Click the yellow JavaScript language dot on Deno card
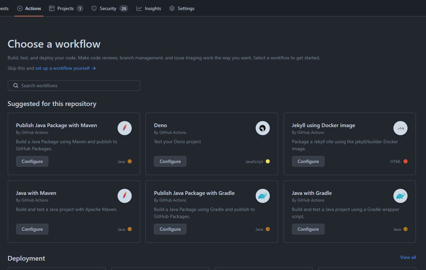 [268, 161]
